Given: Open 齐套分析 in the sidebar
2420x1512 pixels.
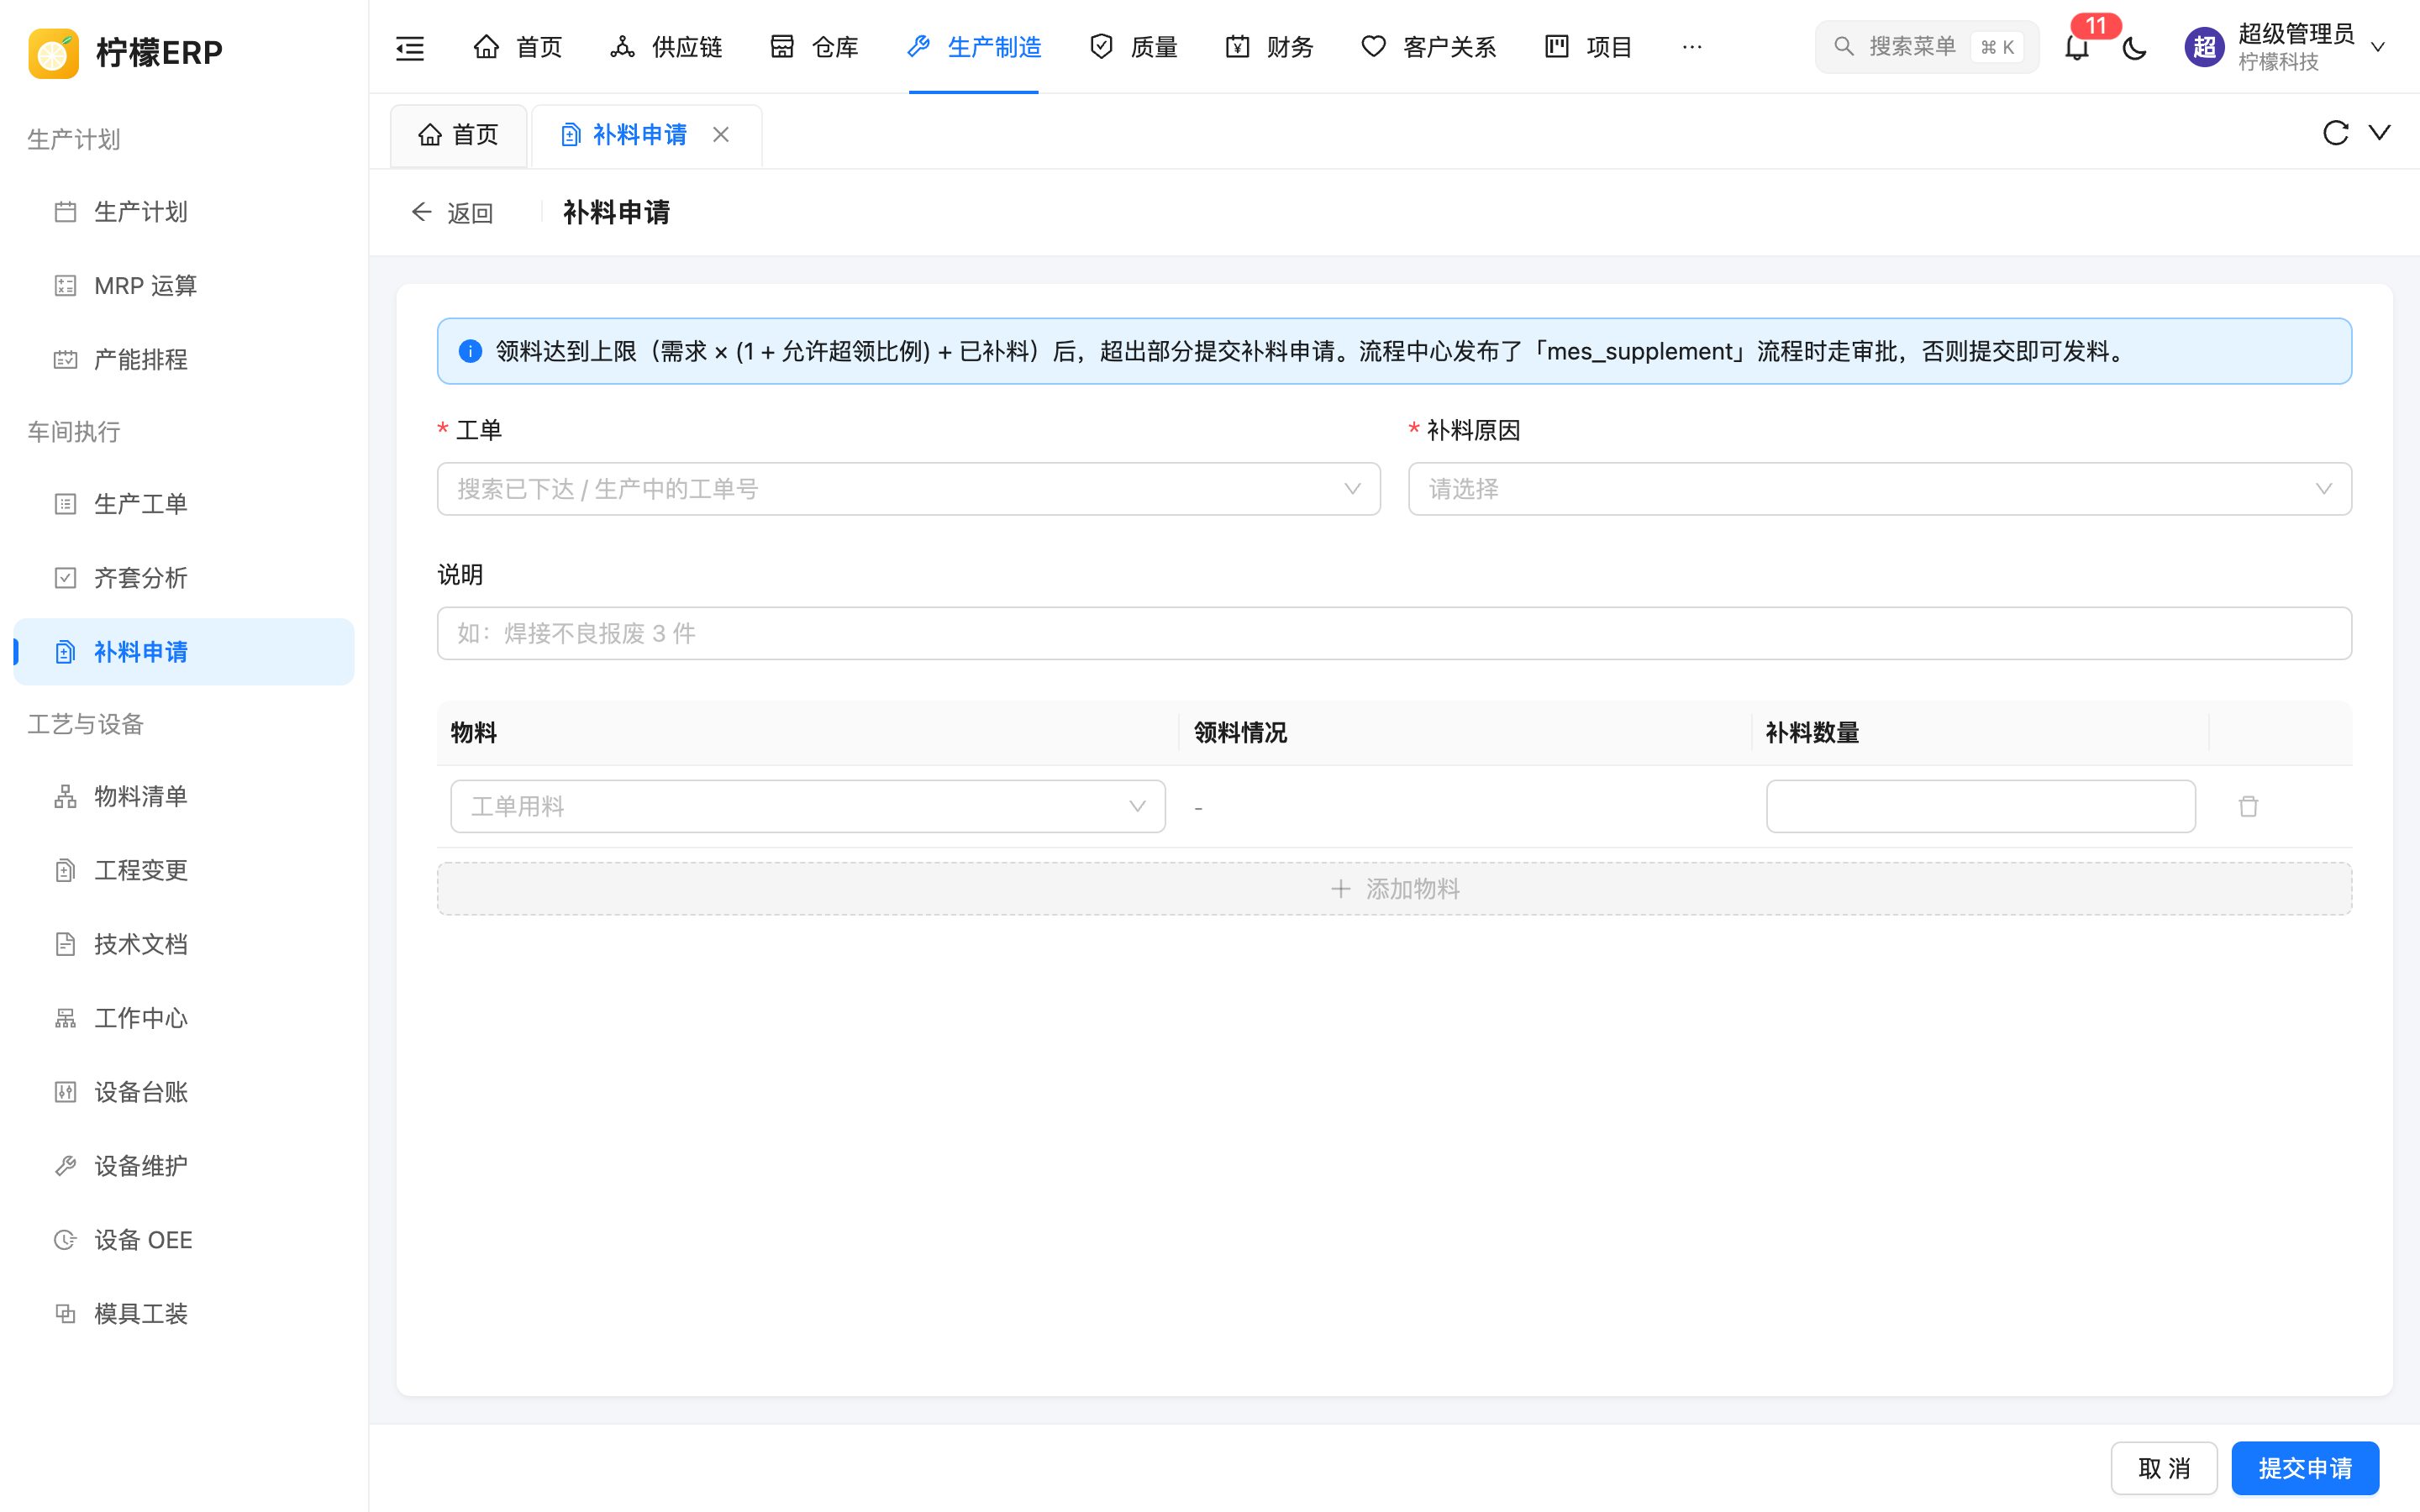Looking at the screenshot, I should [x=184, y=578].
